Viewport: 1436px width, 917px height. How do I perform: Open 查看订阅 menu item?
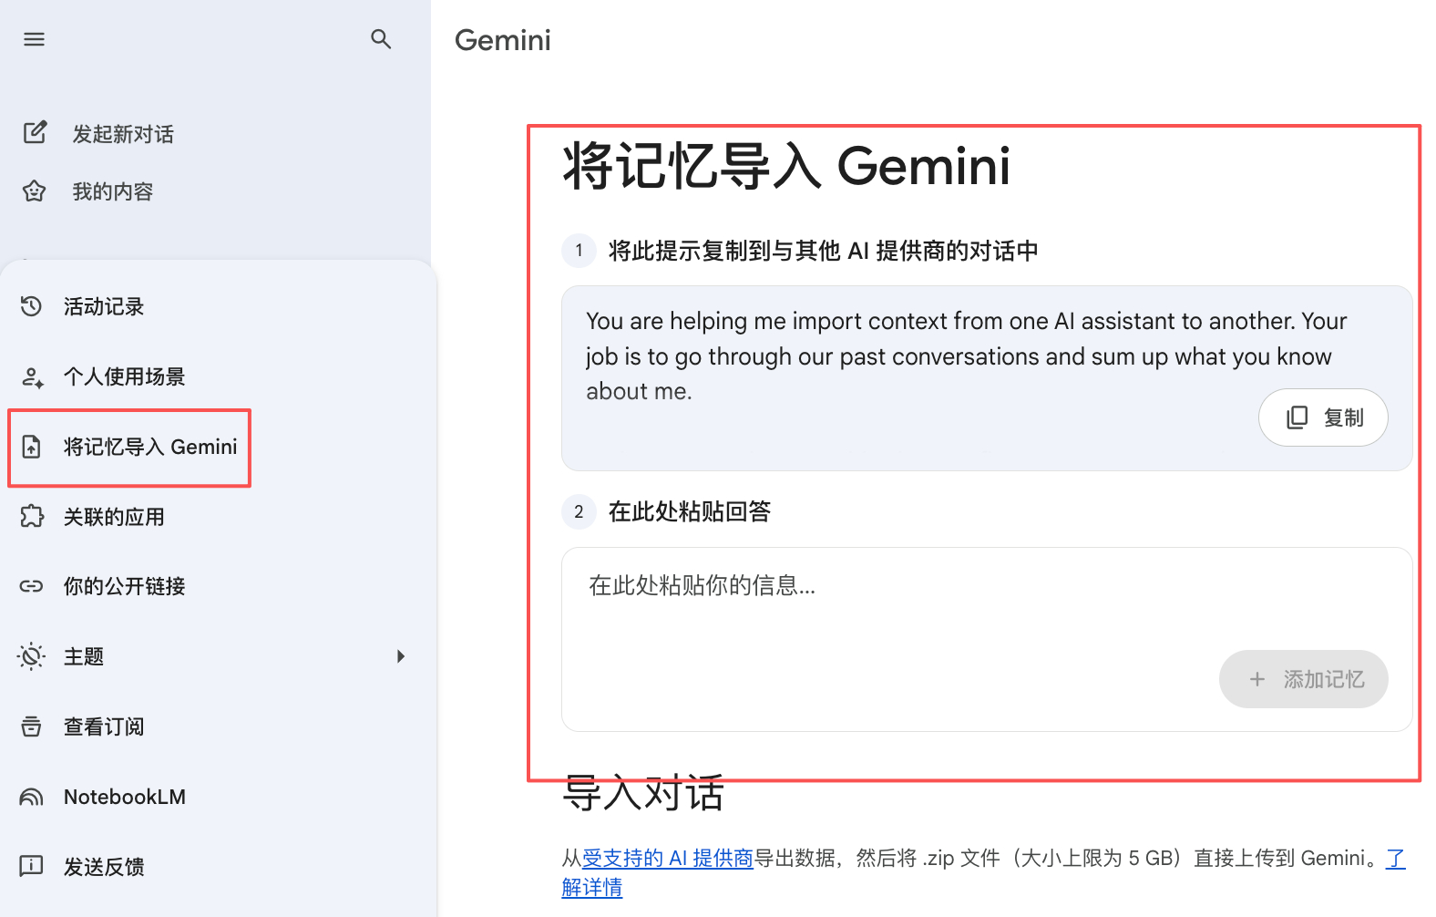(219, 726)
